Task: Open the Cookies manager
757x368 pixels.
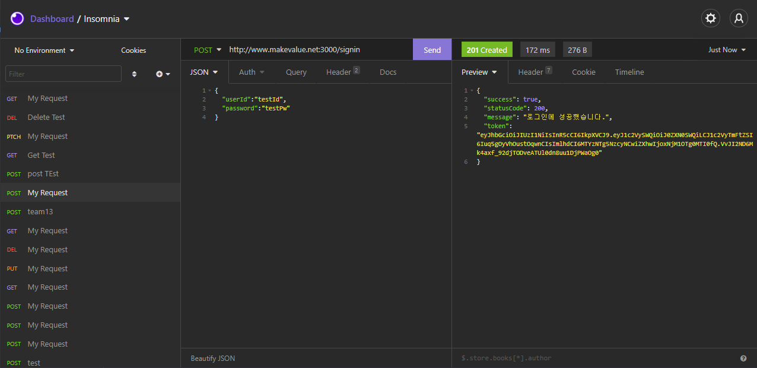Action: [133, 50]
